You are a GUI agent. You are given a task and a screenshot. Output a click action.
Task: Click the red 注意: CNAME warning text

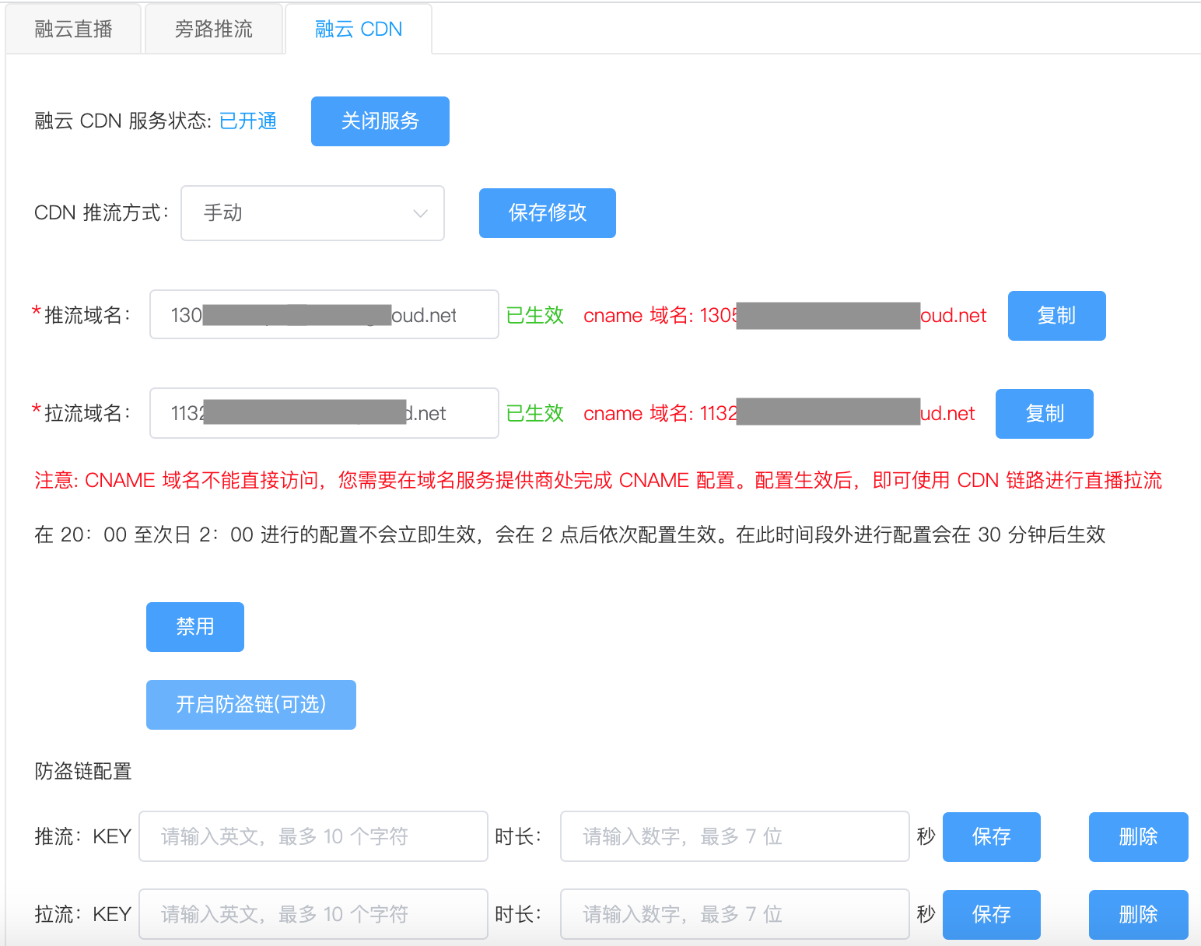(598, 480)
